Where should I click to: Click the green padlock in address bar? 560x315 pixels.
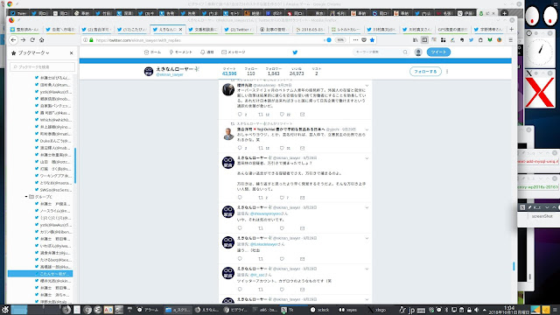click(x=91, y=40)
